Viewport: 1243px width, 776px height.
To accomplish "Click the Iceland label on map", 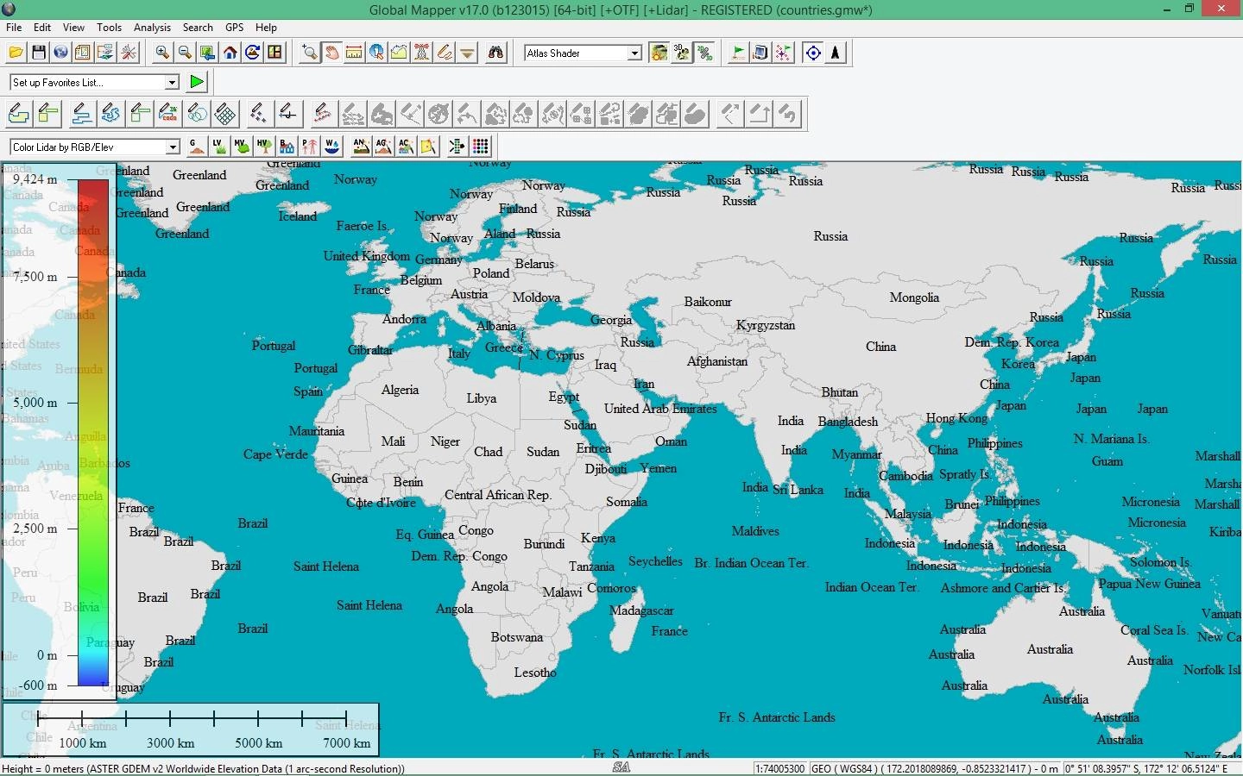I will [297, 216].
